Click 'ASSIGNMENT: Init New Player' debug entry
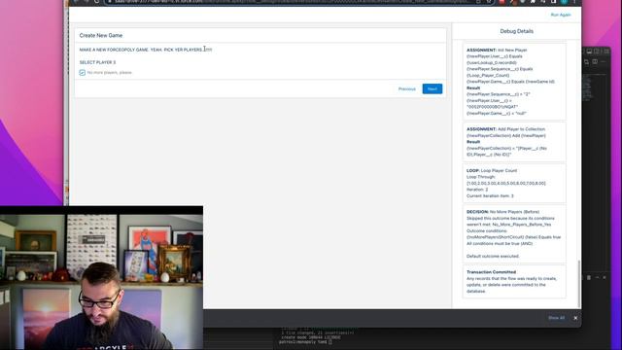The image size is (622, 350). 514,82
